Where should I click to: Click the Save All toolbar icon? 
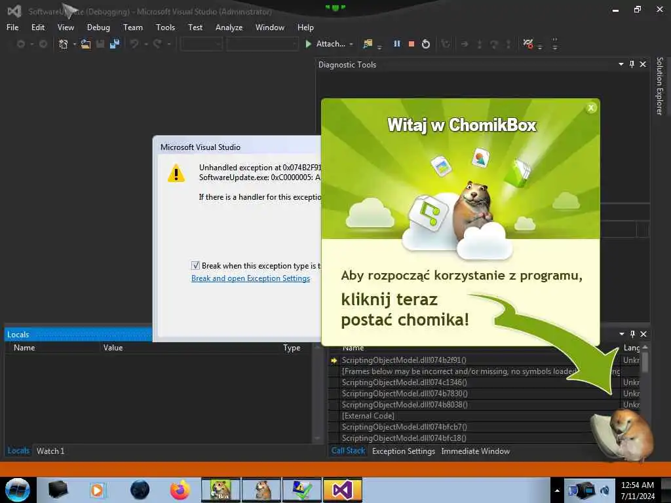pyautogui.click(x=114, y=44)
